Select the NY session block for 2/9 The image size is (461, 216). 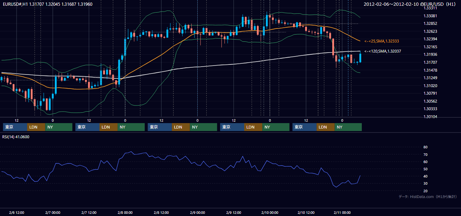tap(276, 127)
